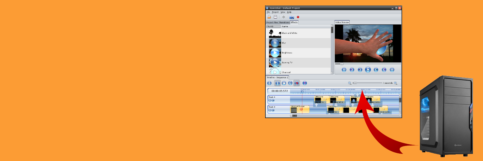
Task: Open the File menu
Action: [x=268, y=12]
